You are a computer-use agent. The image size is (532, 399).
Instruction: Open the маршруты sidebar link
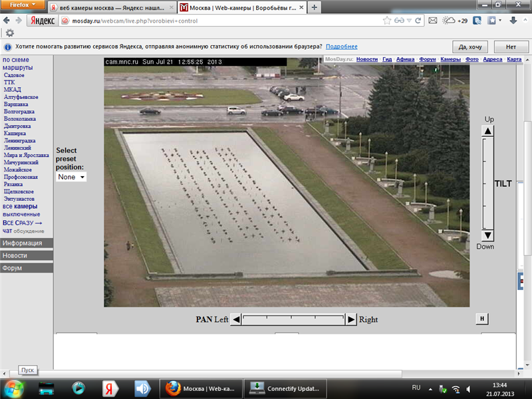18,68
